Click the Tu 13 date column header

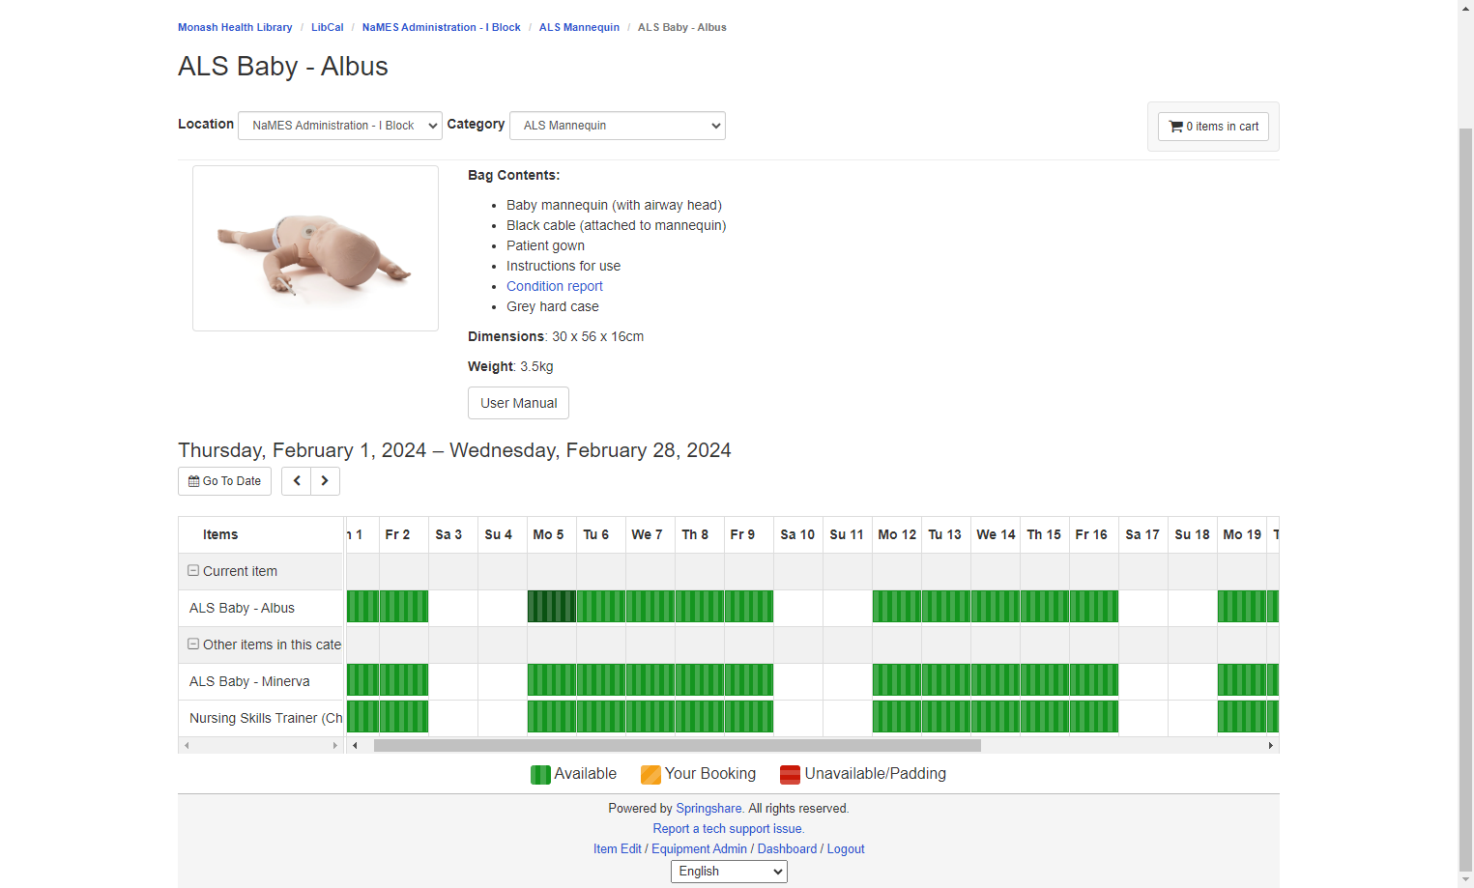pyautogui.click(x=944, y=534)
